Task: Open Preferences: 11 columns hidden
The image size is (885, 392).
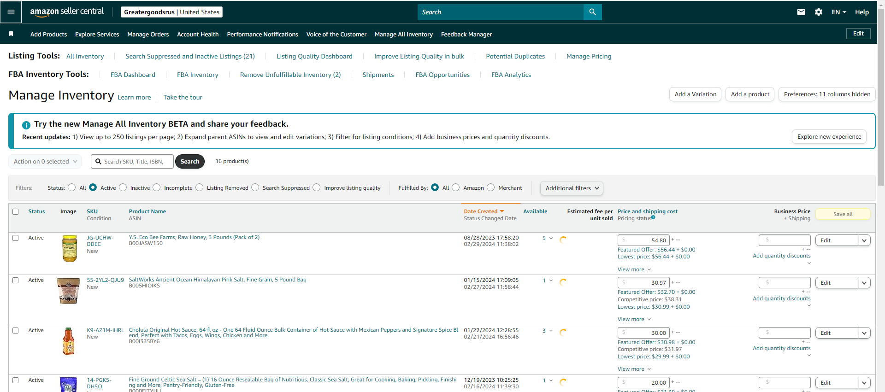Action: [827, 94]
